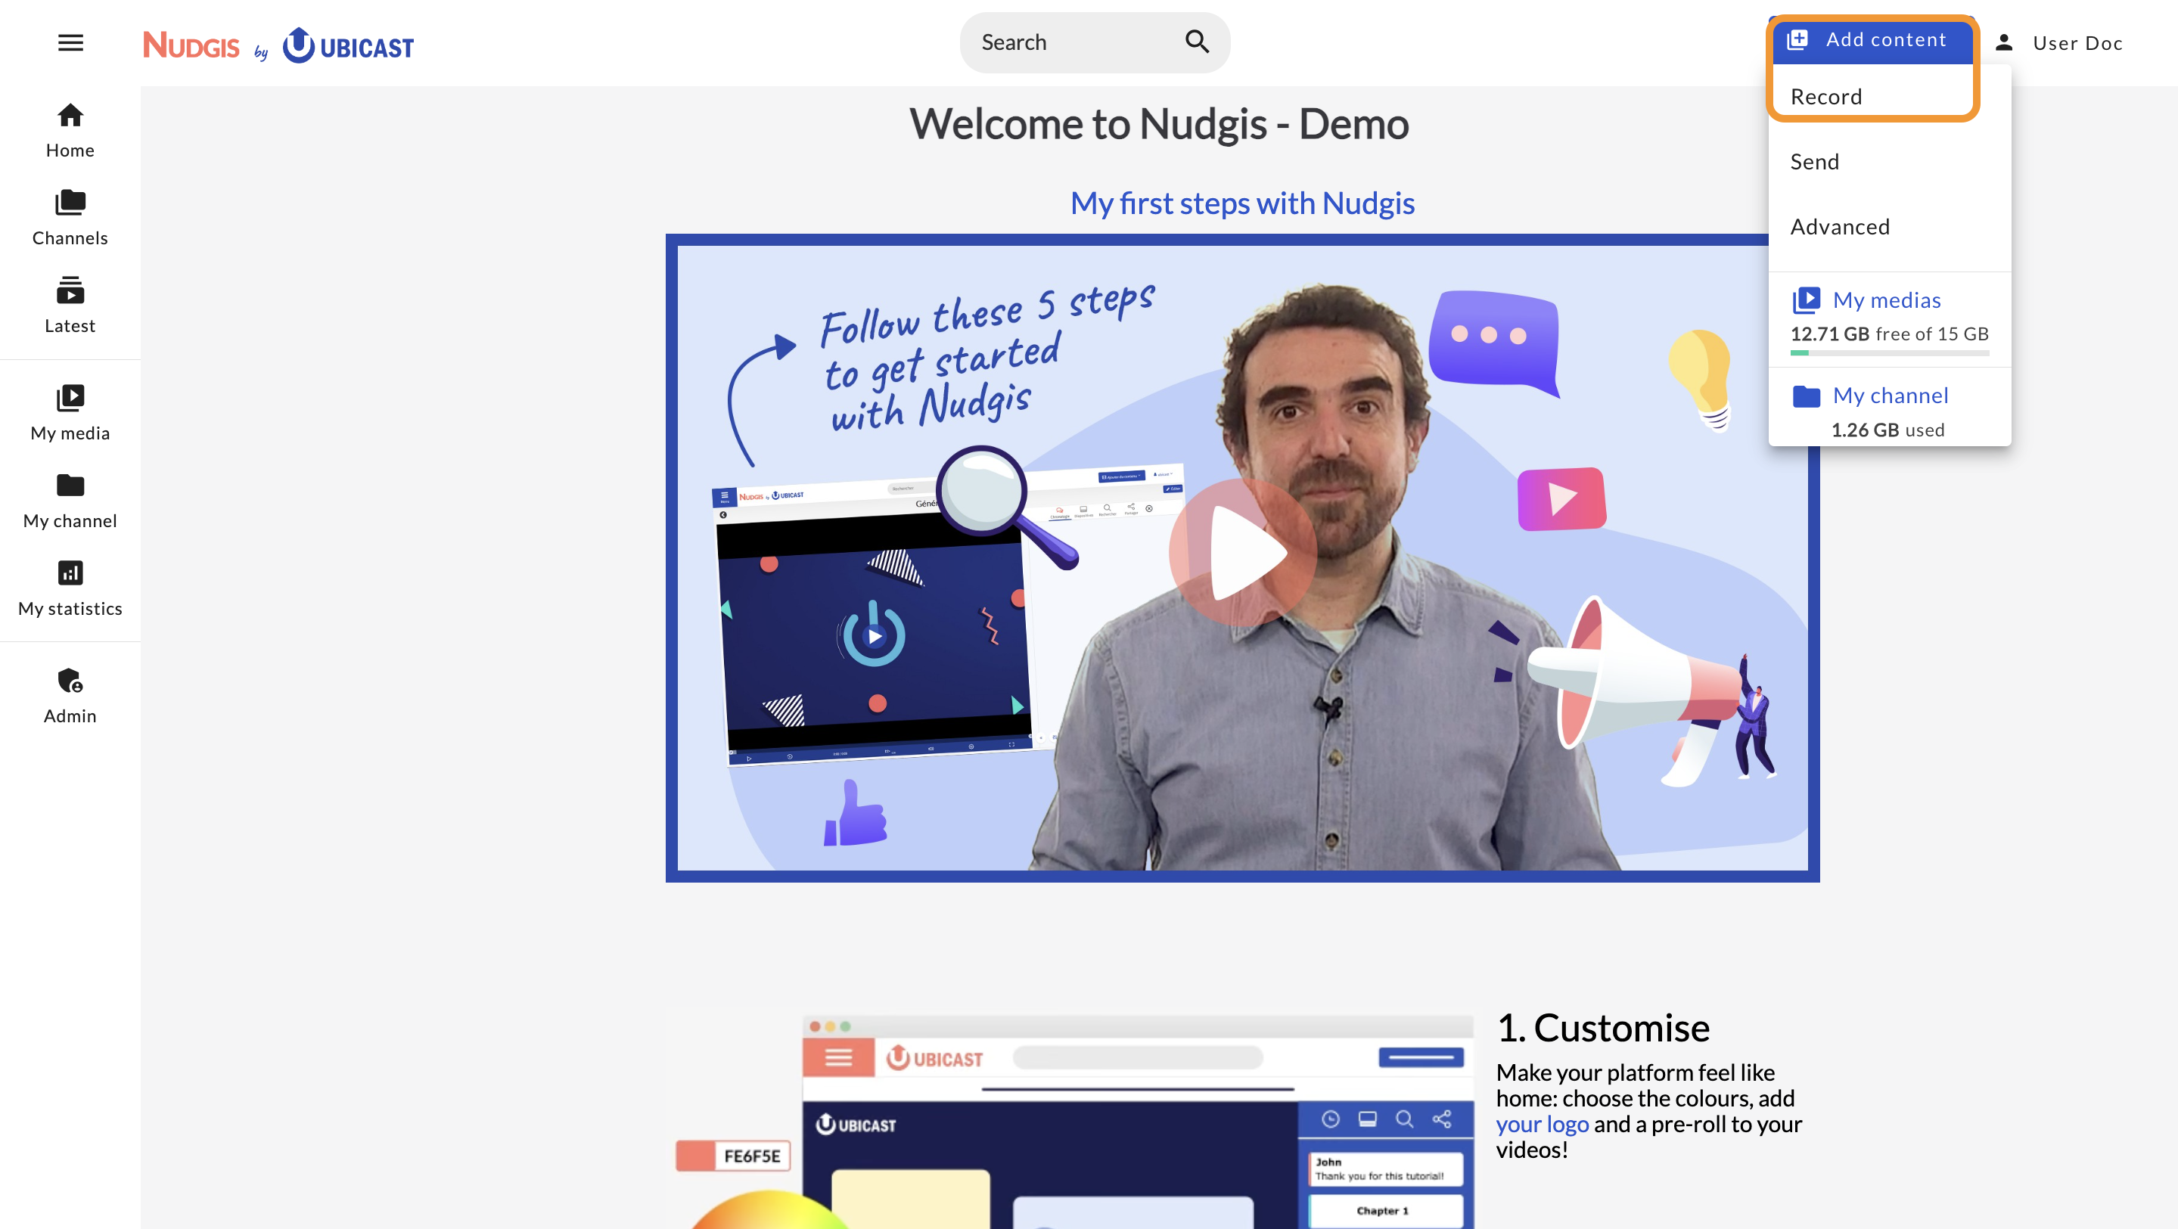Open the hamburger menu icon
The height and width of the screenshot is (1229, 2178).
pyautogui.click(x=70, y=42)
